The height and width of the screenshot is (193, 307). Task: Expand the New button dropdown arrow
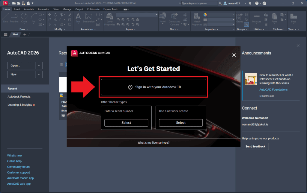click(x=39, y=74)
